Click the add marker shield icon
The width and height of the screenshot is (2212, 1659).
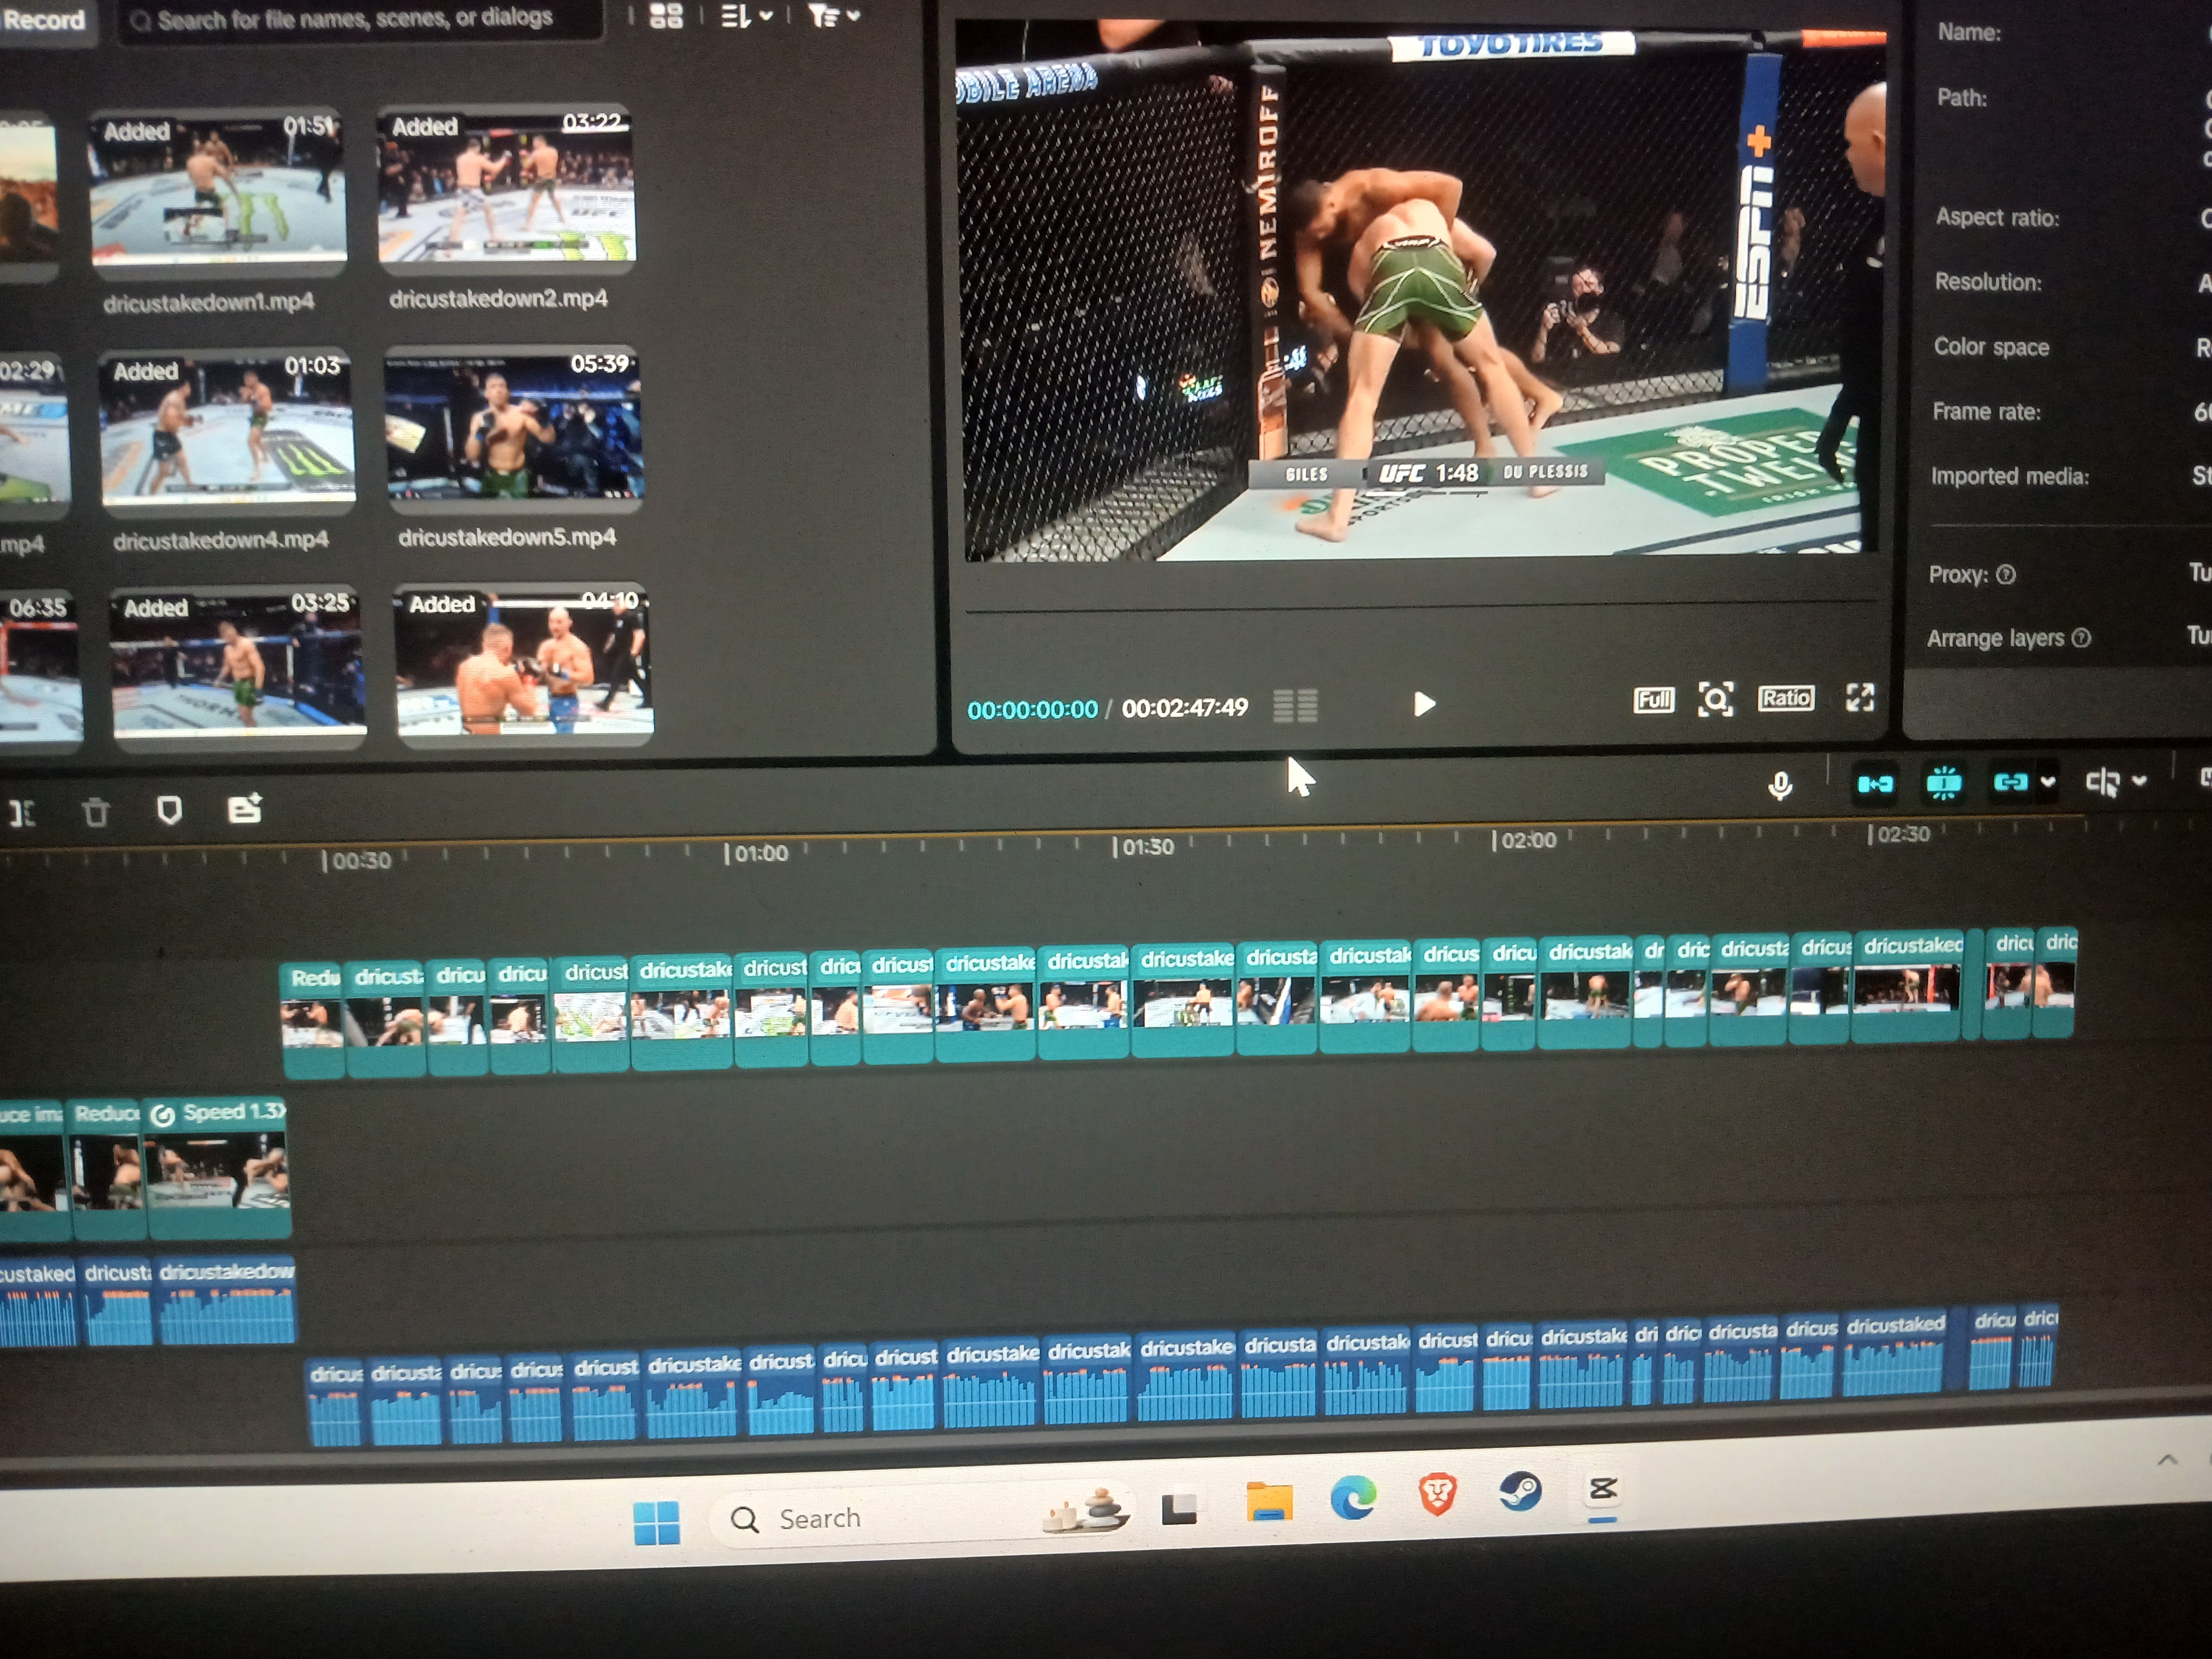pos(169,810)
